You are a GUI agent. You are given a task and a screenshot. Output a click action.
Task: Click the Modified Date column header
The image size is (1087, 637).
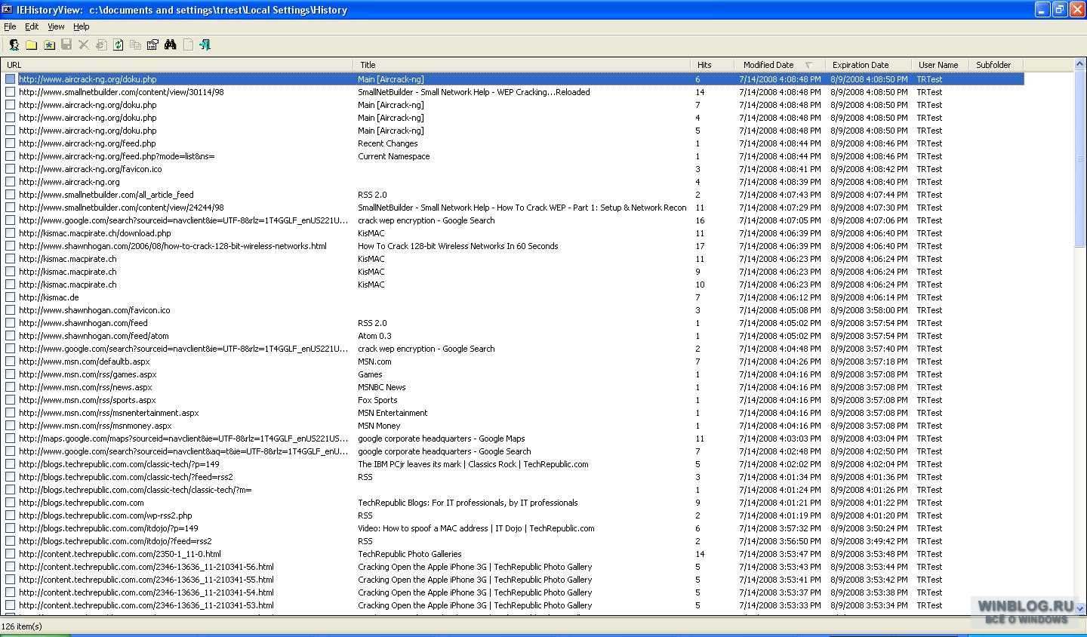(779, 65)
